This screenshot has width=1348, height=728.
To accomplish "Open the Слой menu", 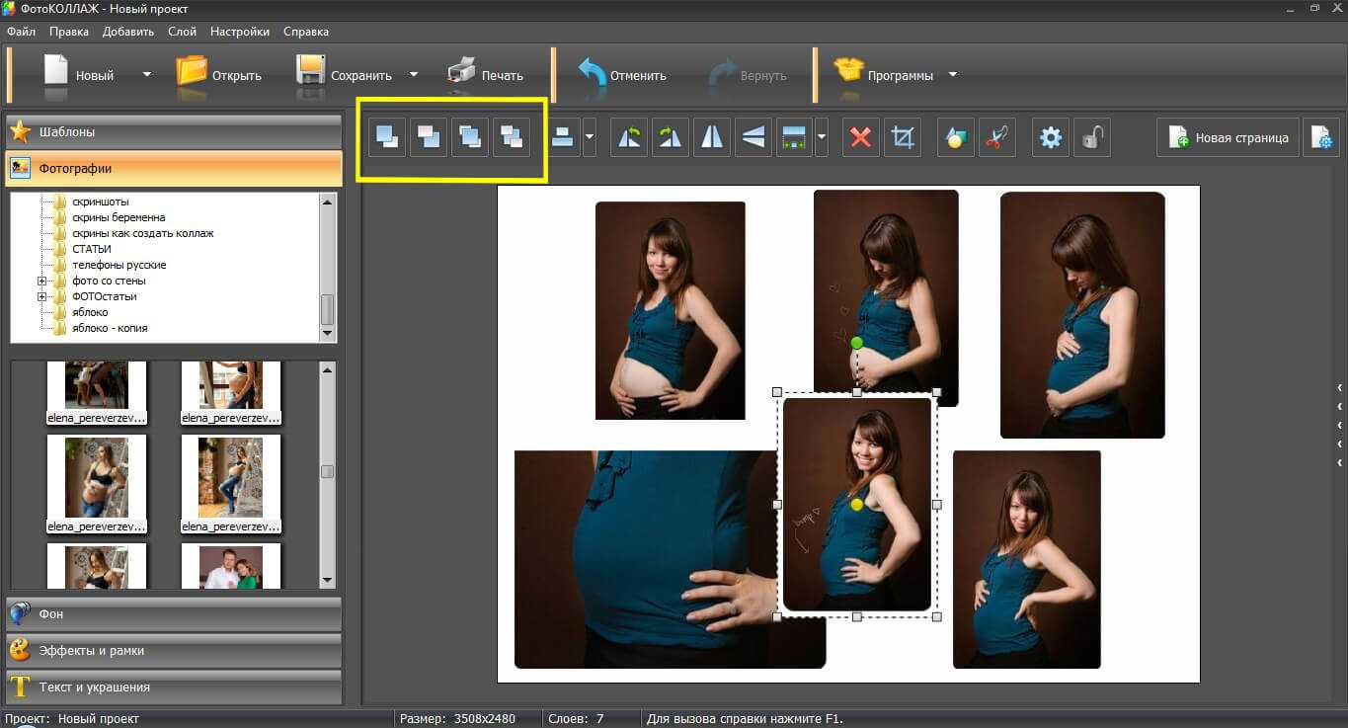I will click(x=182, y=32).
